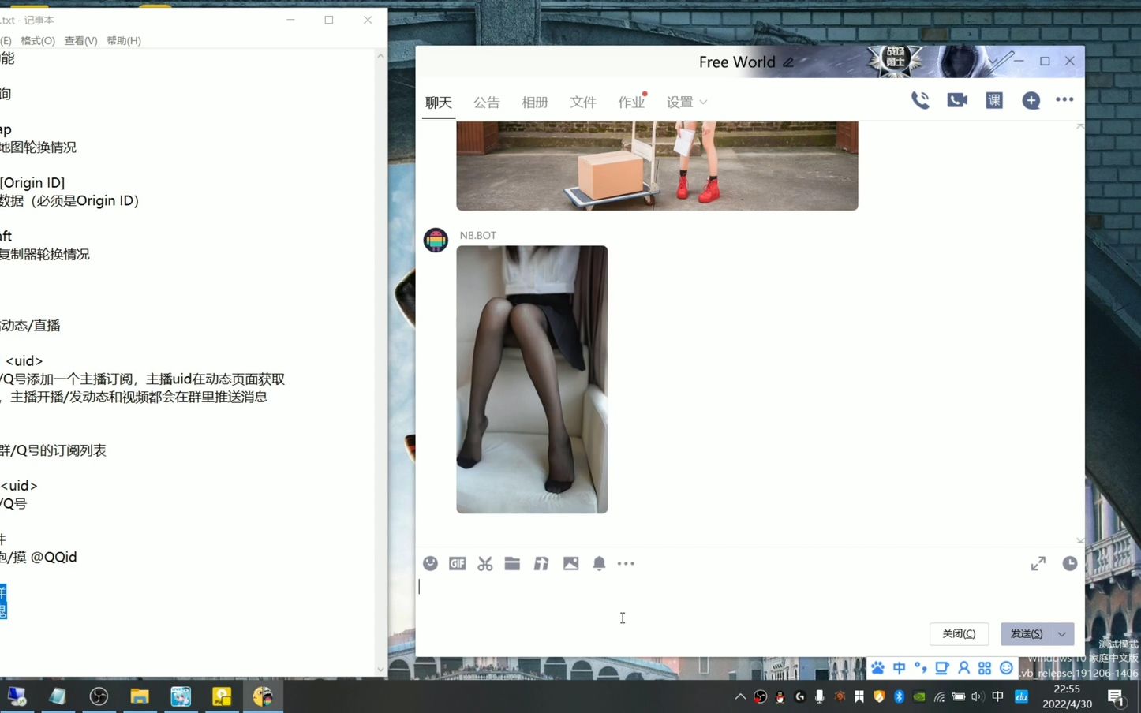The height and width of the screenshot is (713, 1141).
Task: Open NB.BOT's image in the chat
Action: pos(531,379)
